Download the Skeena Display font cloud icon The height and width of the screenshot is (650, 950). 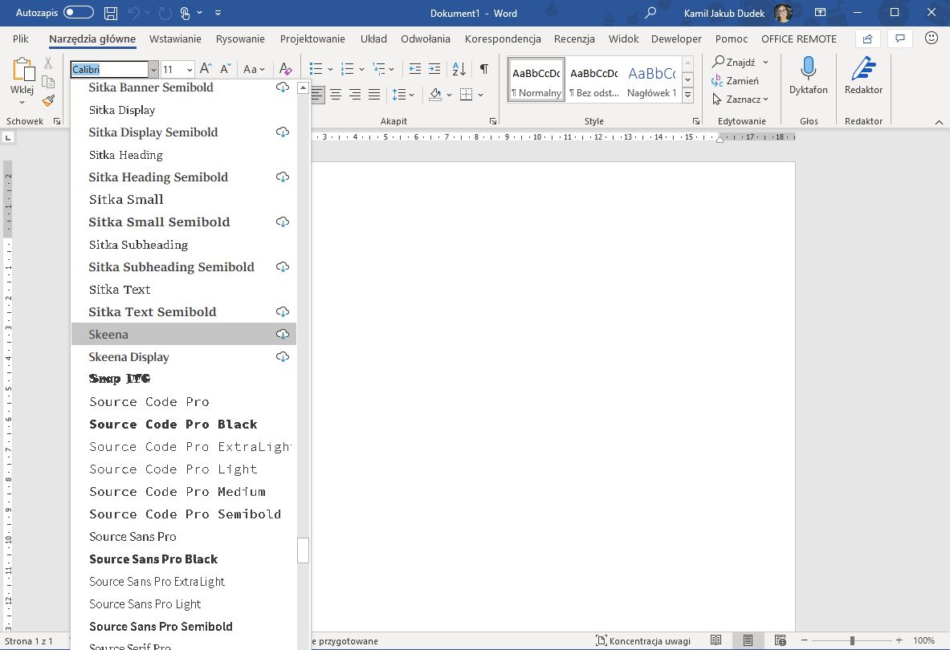click(283, 356)
